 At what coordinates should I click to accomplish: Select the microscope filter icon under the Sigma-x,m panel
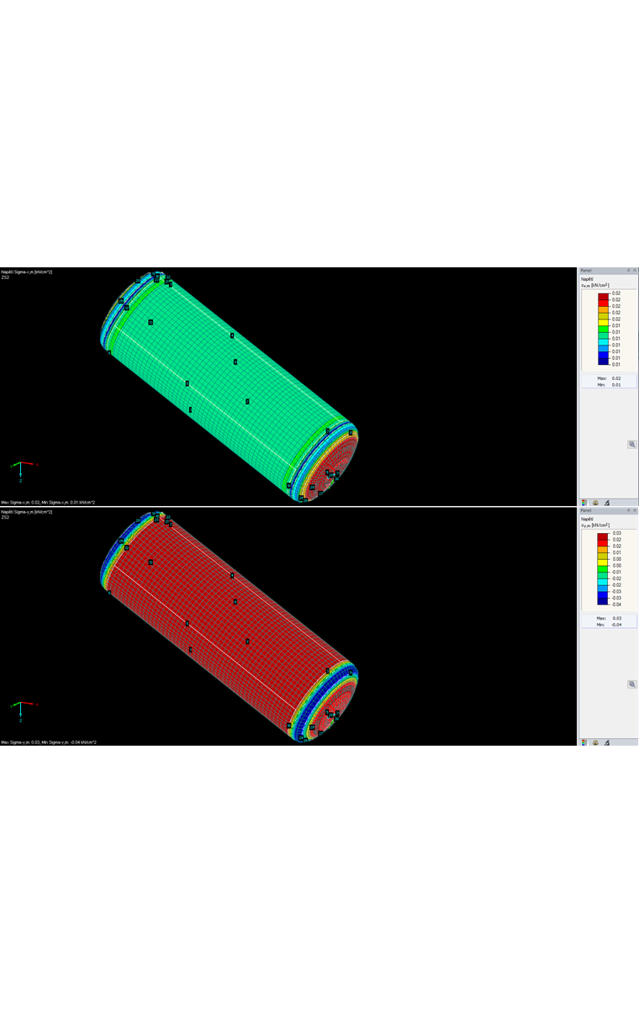[606, 503]
